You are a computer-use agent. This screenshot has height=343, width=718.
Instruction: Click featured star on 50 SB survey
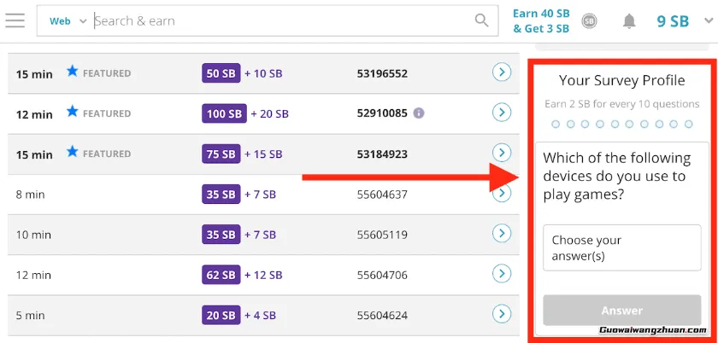point(72,72)
